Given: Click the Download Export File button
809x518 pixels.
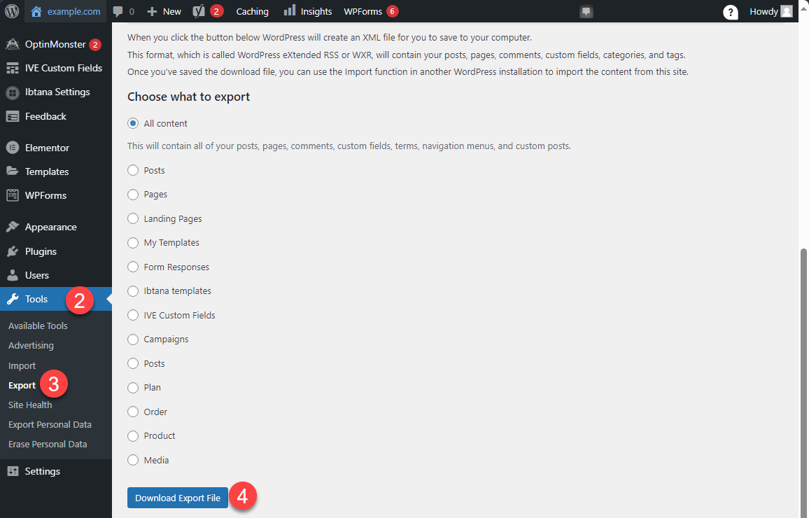Looking at the screenshot, I should [x=177, y=498].
